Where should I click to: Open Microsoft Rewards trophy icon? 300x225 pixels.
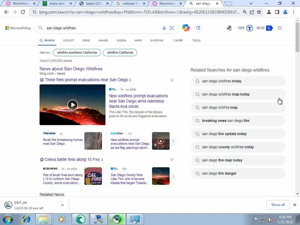[250, 28]
